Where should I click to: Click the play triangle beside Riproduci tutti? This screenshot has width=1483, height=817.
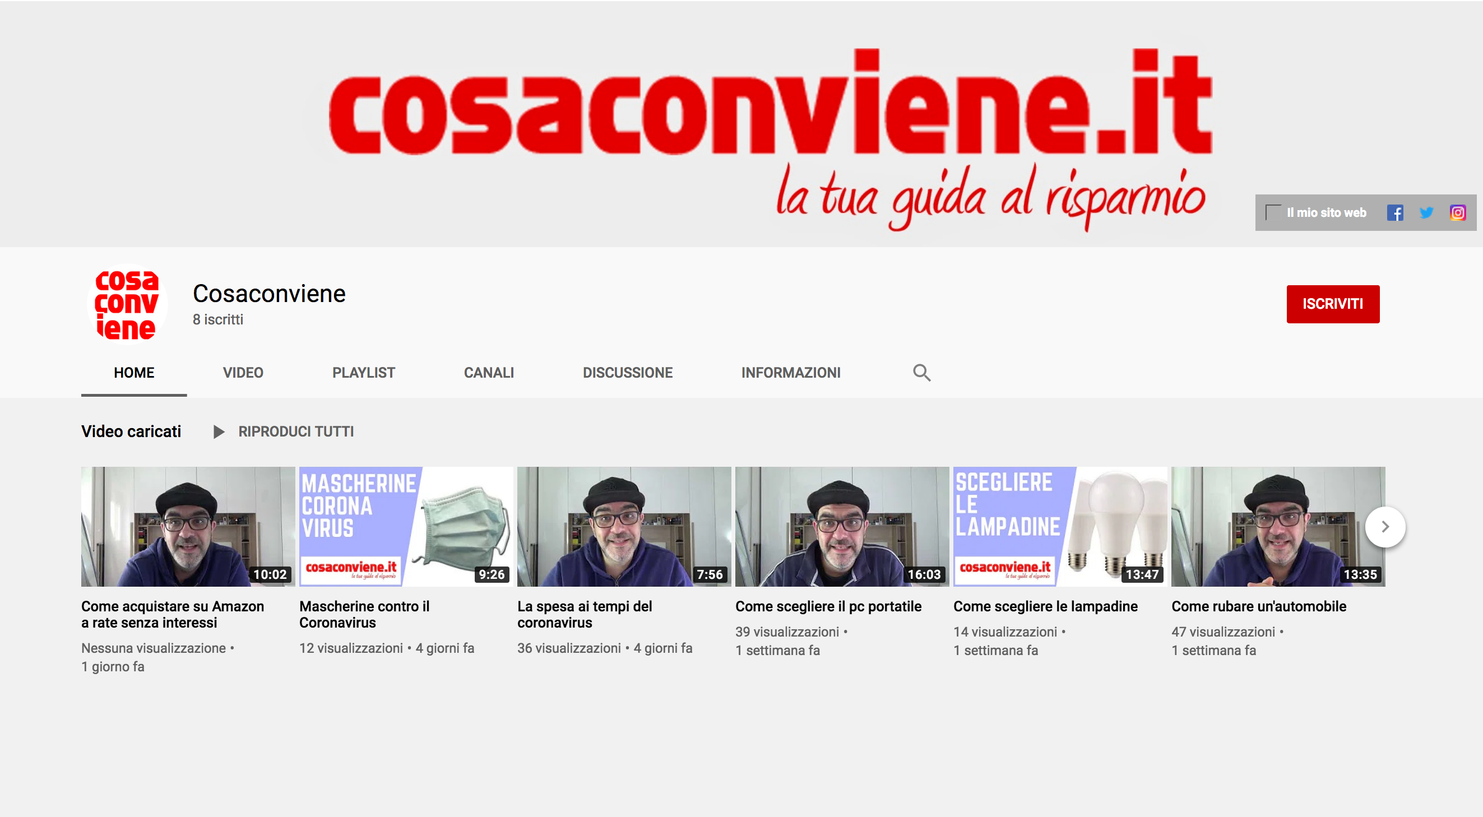tap(218, 432)
